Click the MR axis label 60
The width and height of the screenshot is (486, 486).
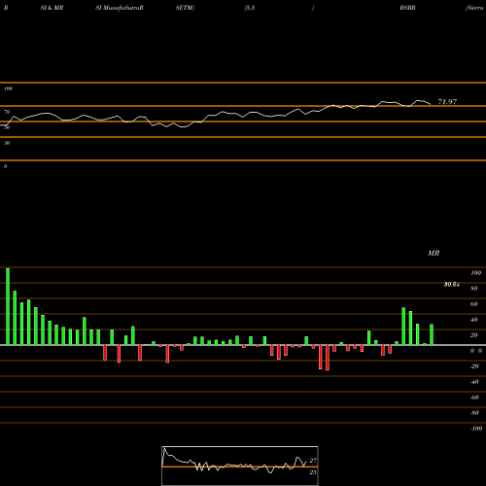(x=474, y=304)
